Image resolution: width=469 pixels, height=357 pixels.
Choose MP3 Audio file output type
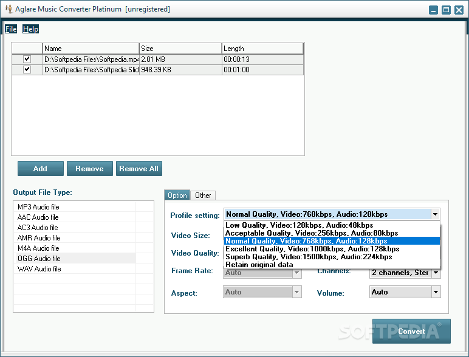[x=75, y=207]
